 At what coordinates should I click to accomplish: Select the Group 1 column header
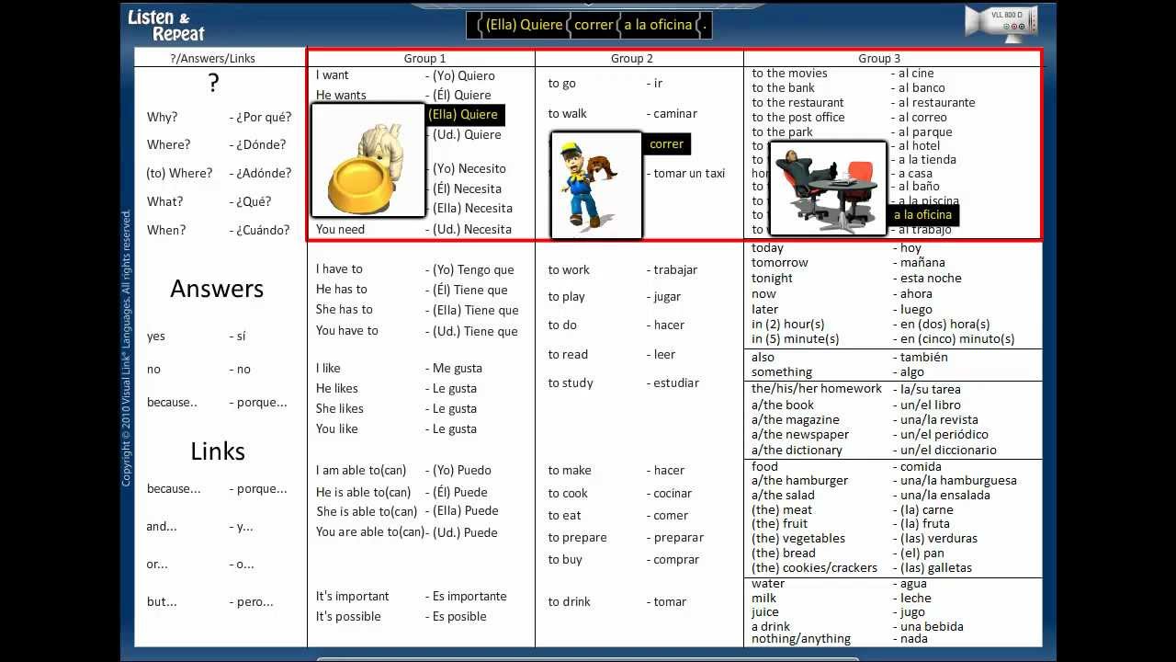pyautogui.click(x=424, y=58)
